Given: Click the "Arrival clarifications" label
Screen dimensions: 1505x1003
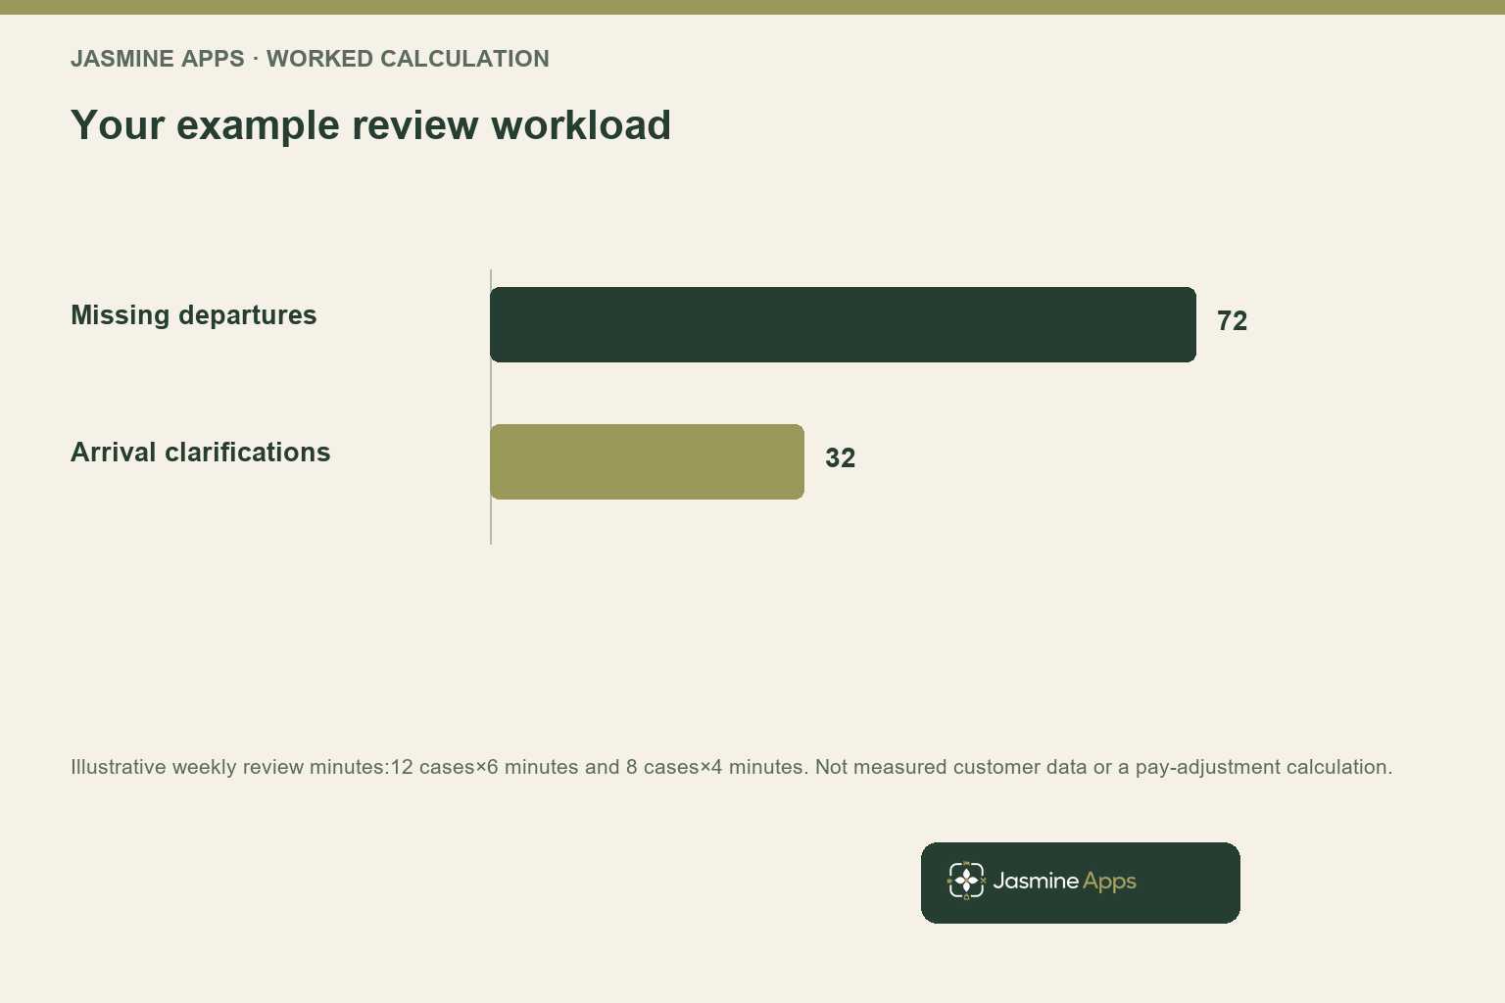Looking at the screenshot, I should (x=201, y=453).
